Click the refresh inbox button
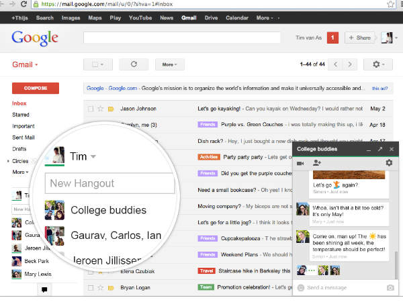 point(134,64)
